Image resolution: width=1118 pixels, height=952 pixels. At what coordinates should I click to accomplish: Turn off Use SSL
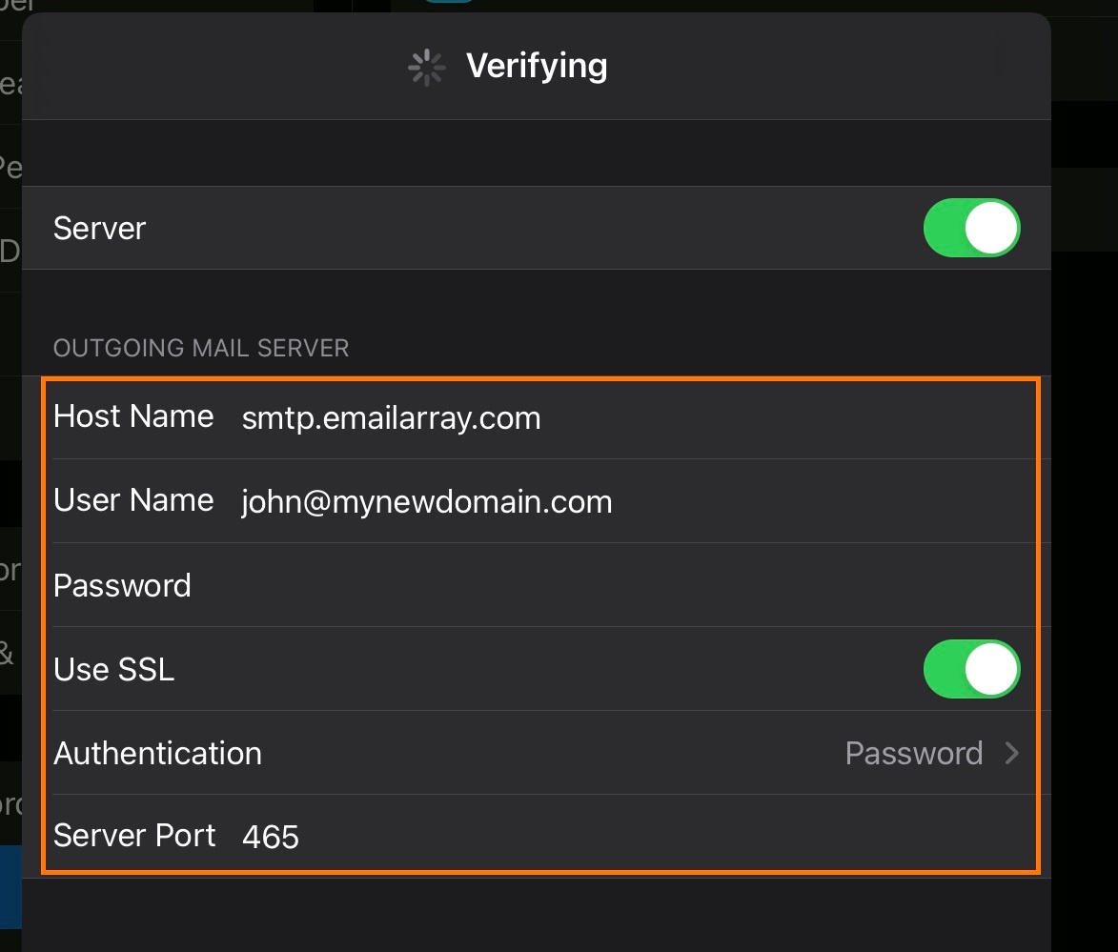click(x=971, y=669)
